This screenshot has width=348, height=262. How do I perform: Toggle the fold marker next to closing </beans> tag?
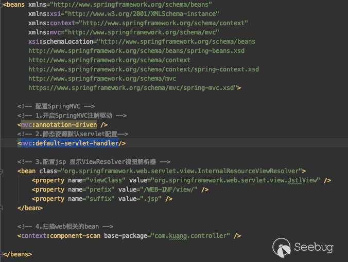click(x=1, y=254)
